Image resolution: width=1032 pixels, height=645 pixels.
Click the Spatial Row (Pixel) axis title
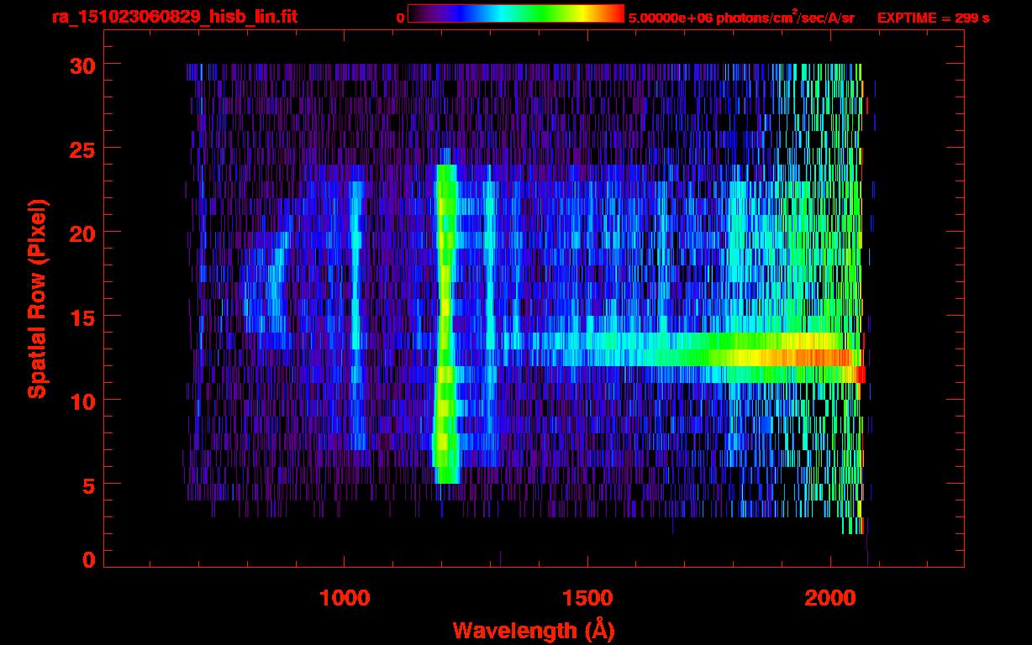pos(36,298)
